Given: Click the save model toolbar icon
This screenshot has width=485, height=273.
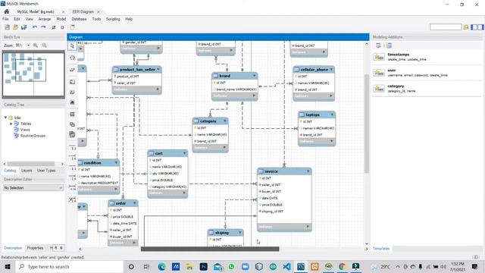Looking at the screenshot, I should click(x=23, y=27).
